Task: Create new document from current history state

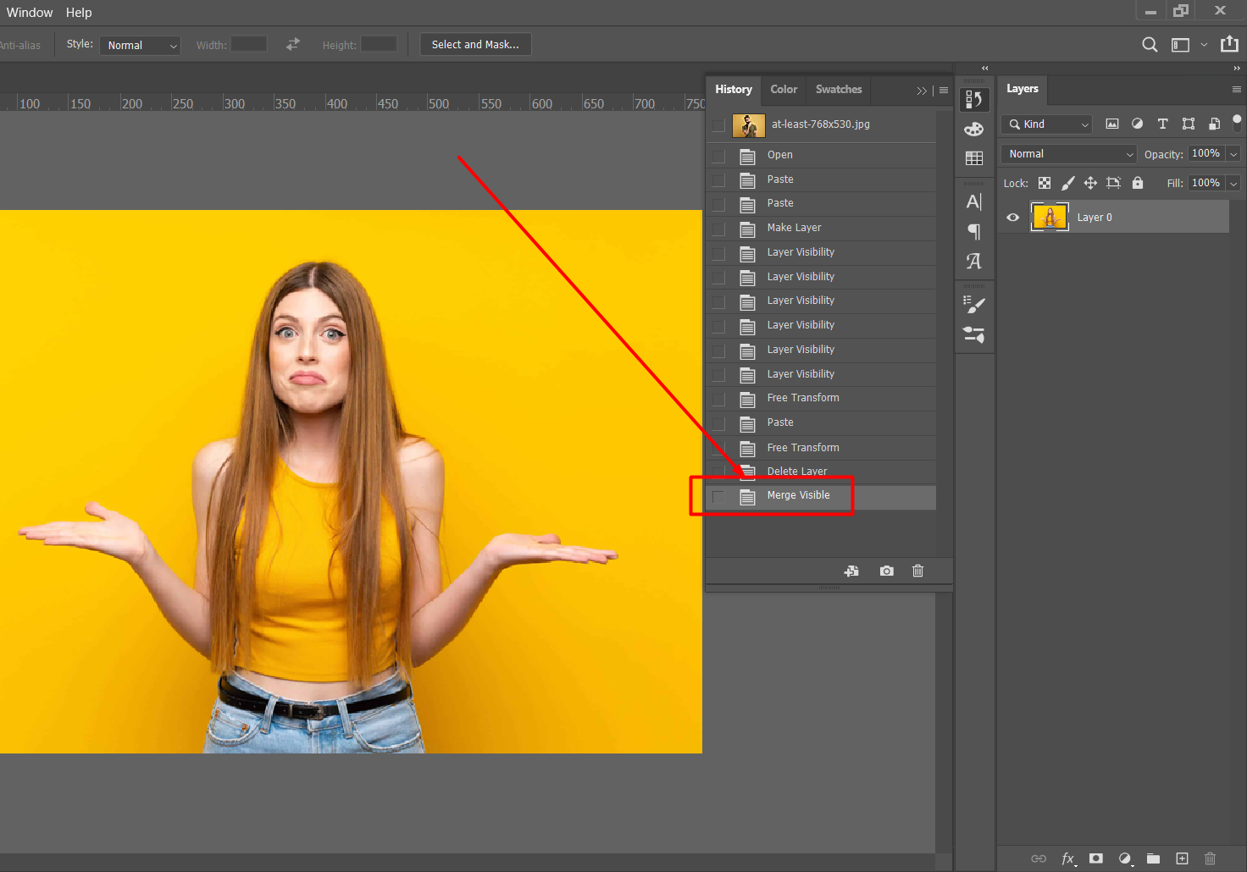Action: click(851, 571)
